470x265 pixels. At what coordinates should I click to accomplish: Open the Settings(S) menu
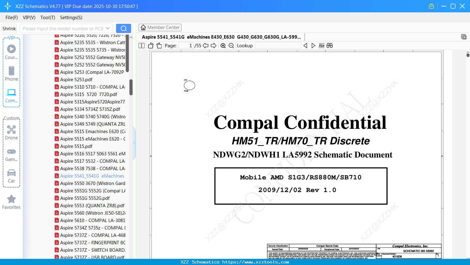pyautogui.click(x=71, y=18)
